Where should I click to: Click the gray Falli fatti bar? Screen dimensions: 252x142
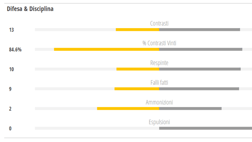pyautogui.click(x=199, y=89)
